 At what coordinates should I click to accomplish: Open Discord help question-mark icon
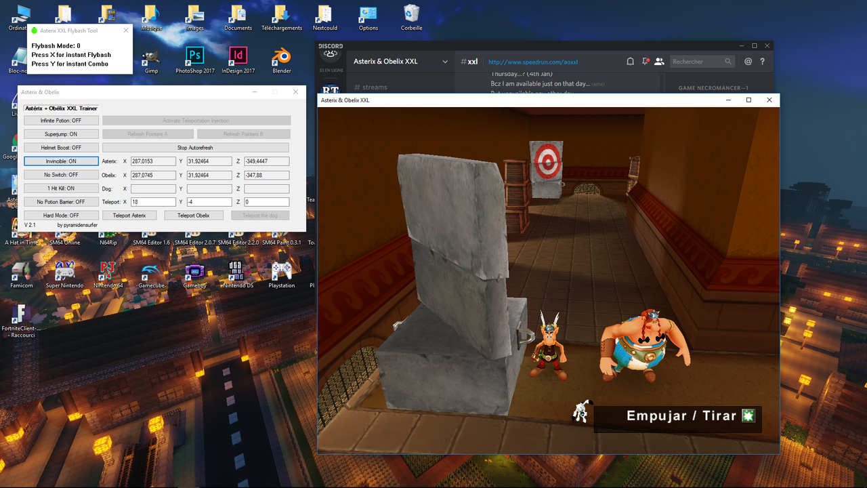pyautogui.click(x=763, y=61)
